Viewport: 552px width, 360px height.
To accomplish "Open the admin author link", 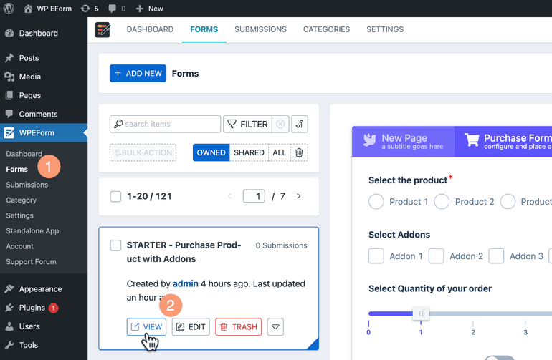I will click(186, 283).
